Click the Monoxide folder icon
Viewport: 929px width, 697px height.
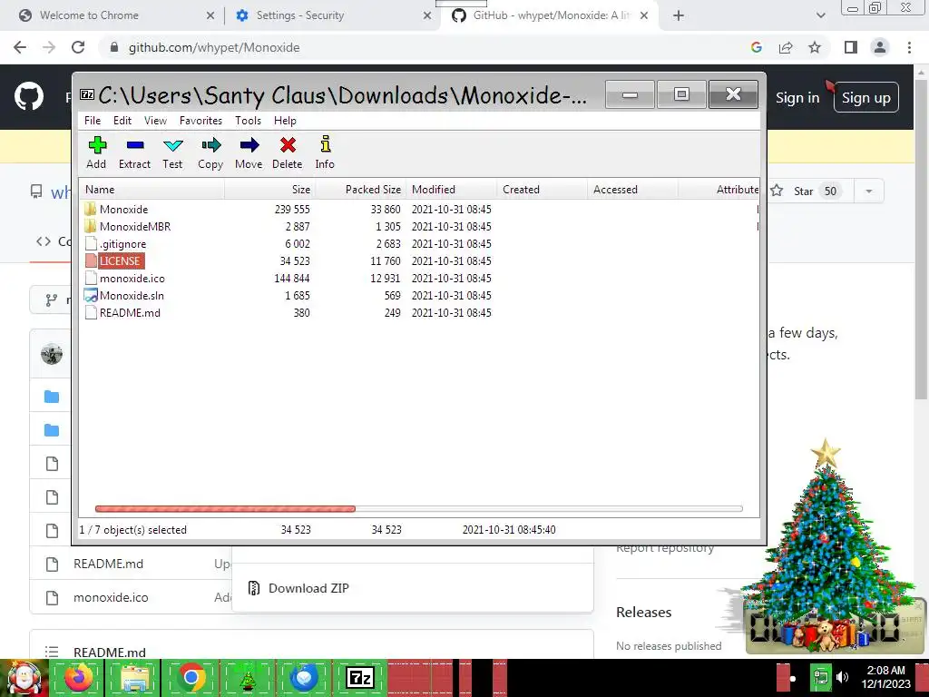pyautogui.click(x=90, y=209)
